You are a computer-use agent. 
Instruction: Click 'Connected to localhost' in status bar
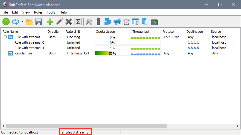click(x=20, y=132)
